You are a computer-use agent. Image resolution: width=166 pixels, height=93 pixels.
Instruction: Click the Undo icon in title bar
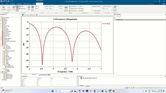[10, 1]
